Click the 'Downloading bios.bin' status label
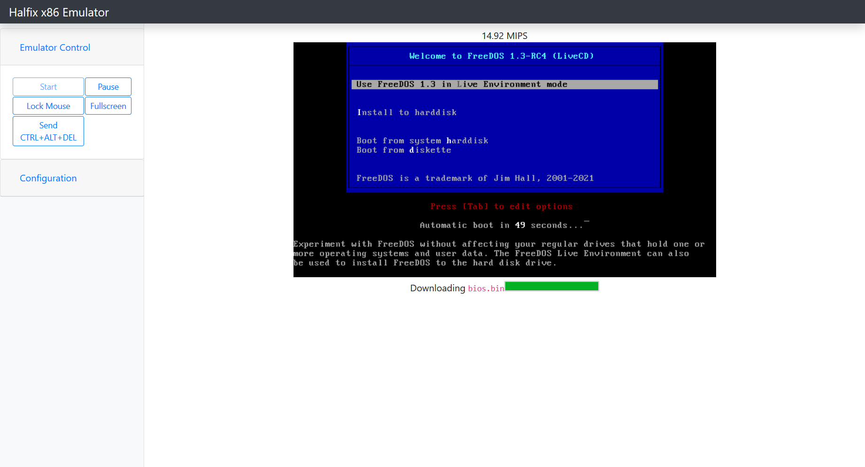This screenshot has height=467, width=865. pos(457,288)
